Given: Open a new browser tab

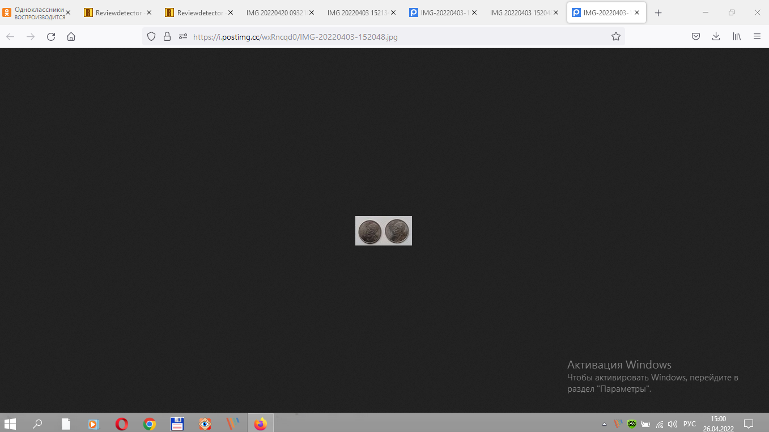Looking at the screenshot, I should point(658,12).
